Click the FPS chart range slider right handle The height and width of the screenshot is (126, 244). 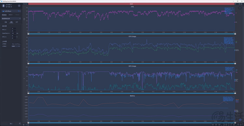(x=235, y=34)
